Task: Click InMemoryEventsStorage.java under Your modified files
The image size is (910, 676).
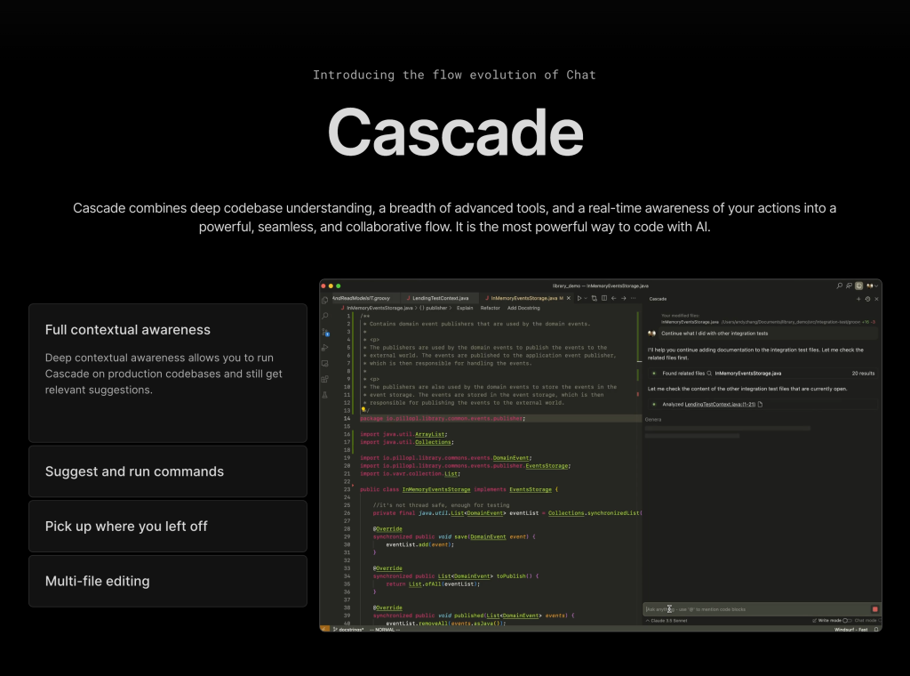Action: (690, 322)
